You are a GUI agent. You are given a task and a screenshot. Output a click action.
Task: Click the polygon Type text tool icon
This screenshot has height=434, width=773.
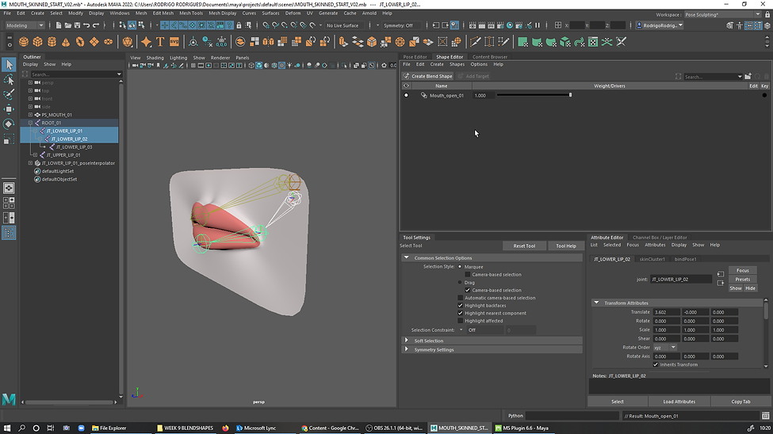(160, 42)
